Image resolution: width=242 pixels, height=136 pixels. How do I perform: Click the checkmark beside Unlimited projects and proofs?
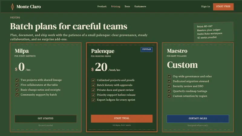tap(93, 80)
